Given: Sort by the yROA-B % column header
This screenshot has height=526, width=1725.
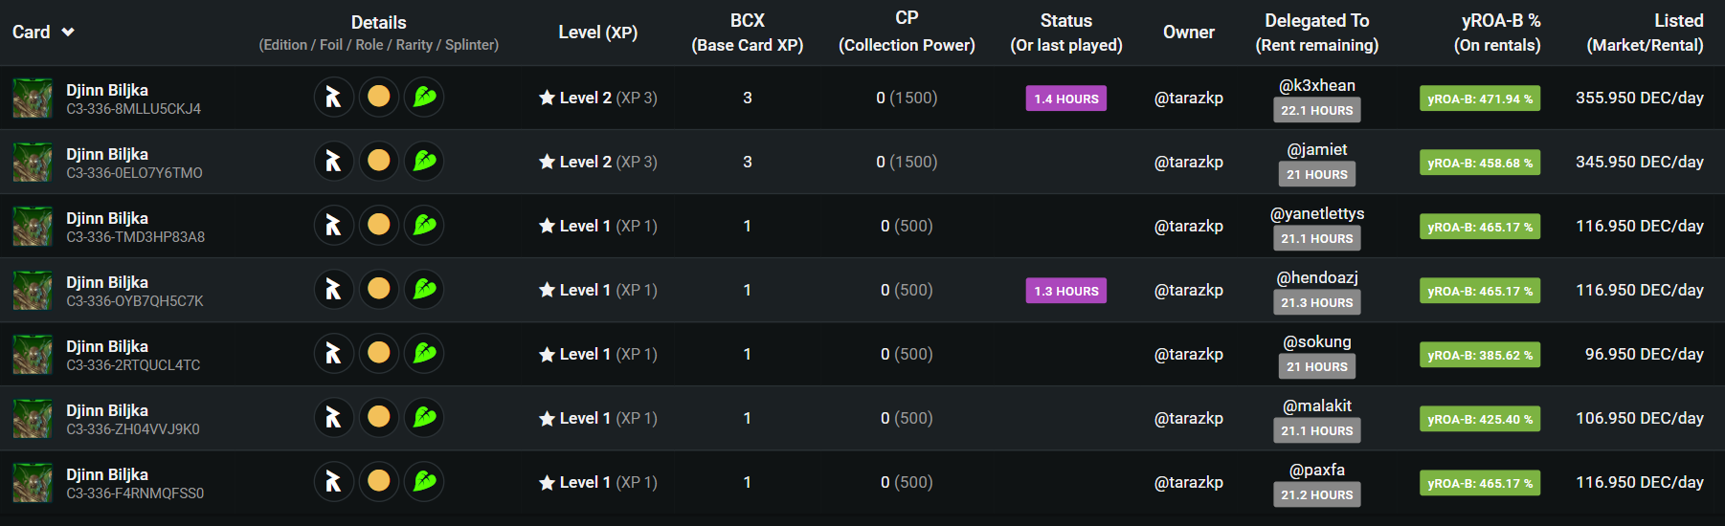Looking at the screenshot, I should pos(1497,33).
